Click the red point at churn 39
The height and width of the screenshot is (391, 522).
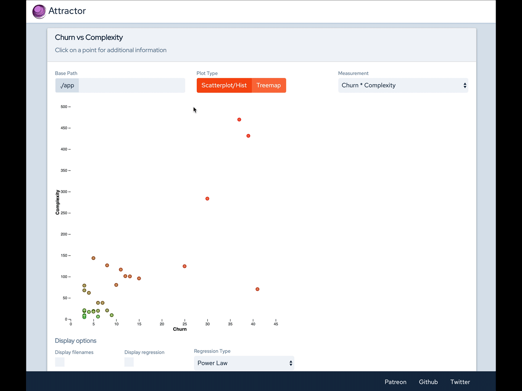pos(248,136)
